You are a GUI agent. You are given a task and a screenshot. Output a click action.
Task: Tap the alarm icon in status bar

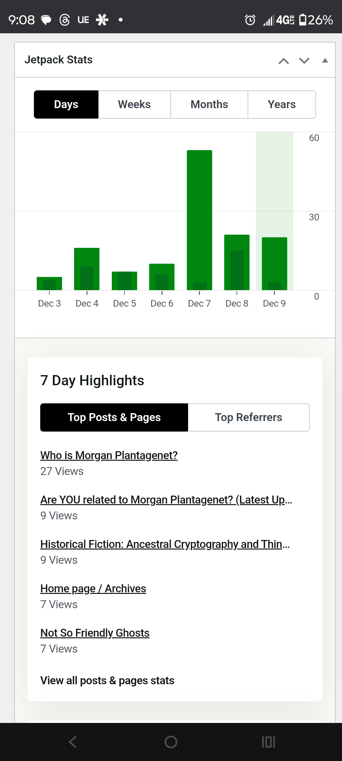250,20
